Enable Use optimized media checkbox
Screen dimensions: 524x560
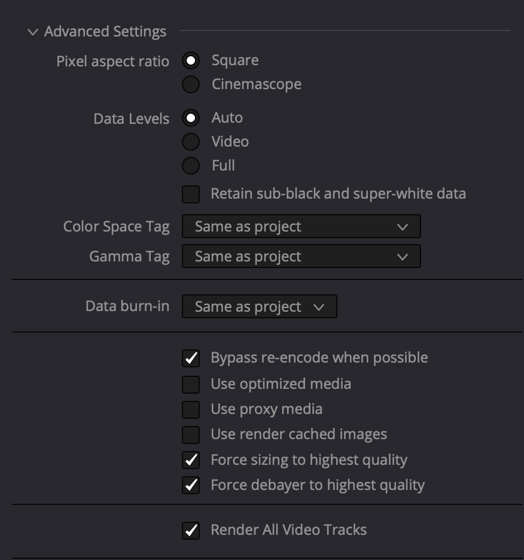pyautogui.click(x=191, y=384)
